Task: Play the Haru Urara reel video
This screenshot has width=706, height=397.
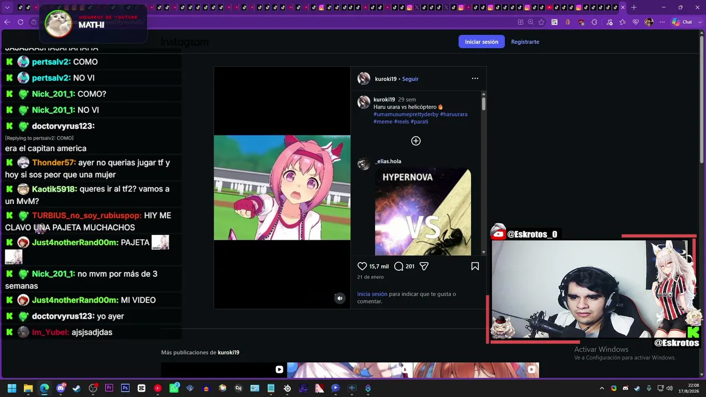Action: click(282, 187)
